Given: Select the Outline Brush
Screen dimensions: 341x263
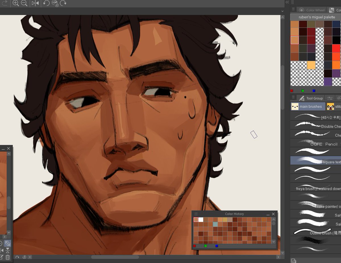Looking at the screenshot, I should coord(316,232).
